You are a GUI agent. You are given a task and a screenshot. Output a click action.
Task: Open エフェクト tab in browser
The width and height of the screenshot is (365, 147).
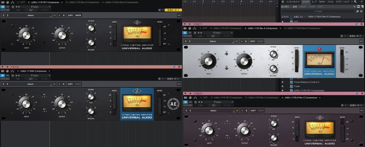[306, 2]
